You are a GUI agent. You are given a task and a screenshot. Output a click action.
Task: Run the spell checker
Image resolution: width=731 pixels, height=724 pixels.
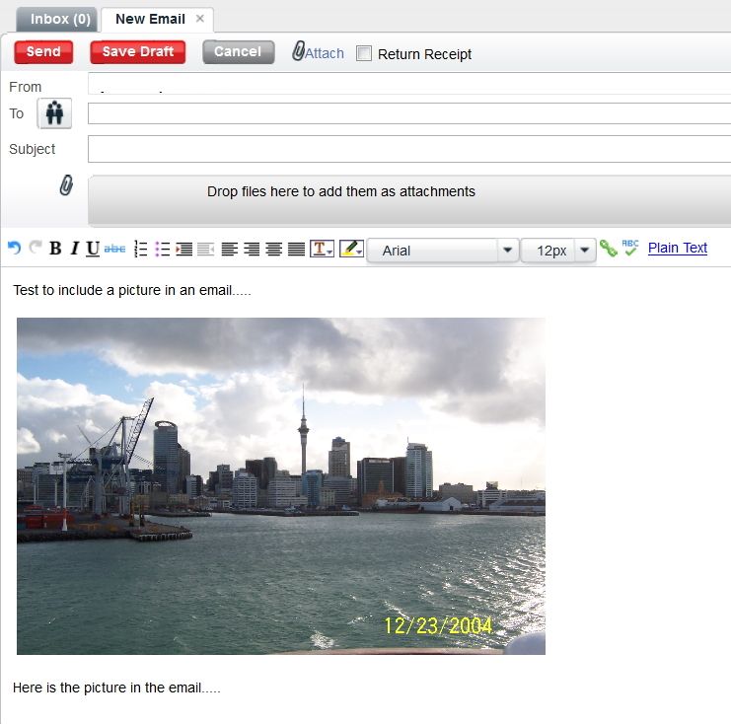(630, 249)
